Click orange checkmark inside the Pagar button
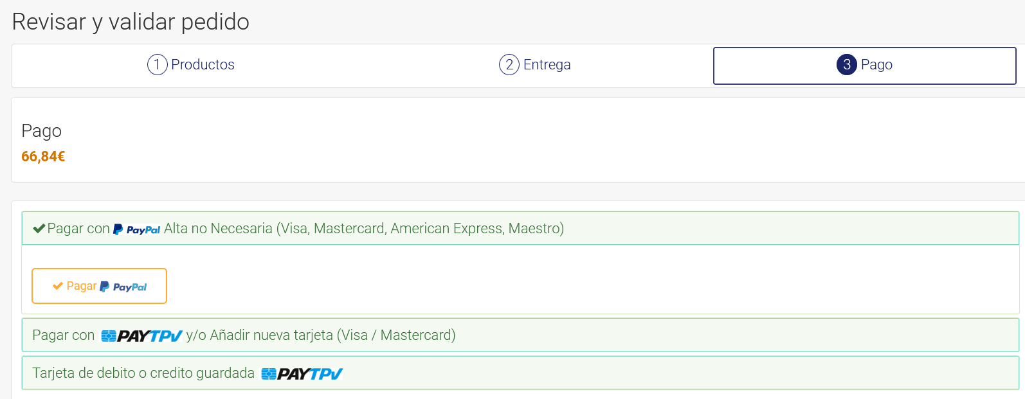Image resolution: width=1025 pixels, height=399 pixels. pos(58,287)
